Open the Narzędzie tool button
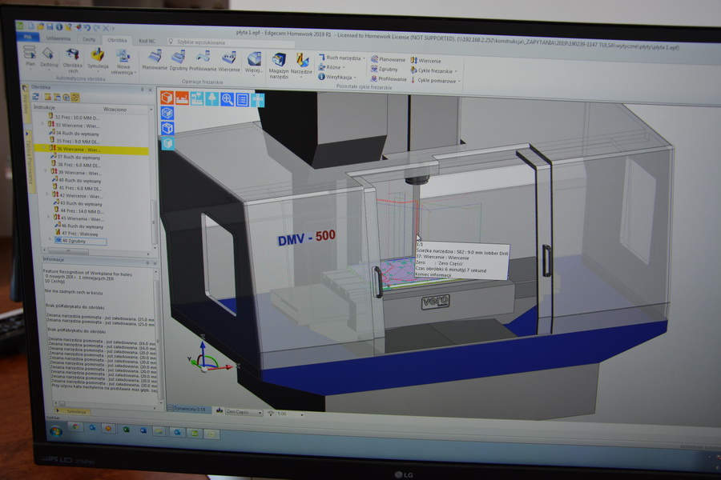Viewport: 721px width, 480px height. click(302, 64)
